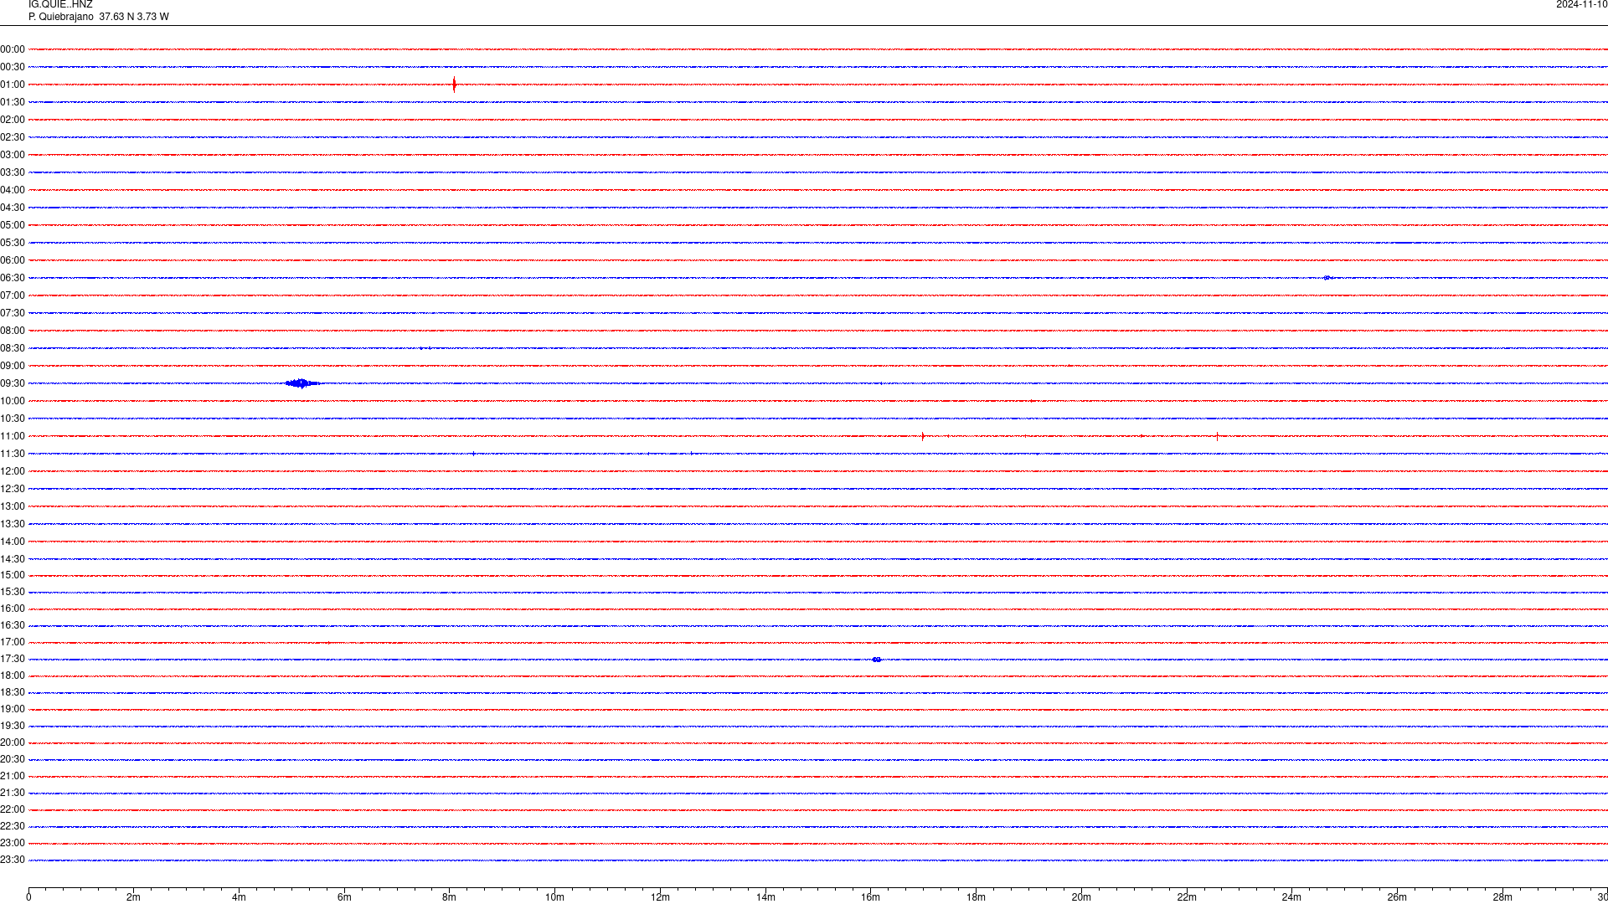
Task: Select the 19:30 time row label
Action: [x=13, y=726]
